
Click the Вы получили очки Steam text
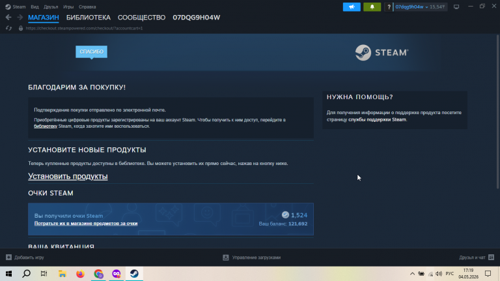coord(68,216)
